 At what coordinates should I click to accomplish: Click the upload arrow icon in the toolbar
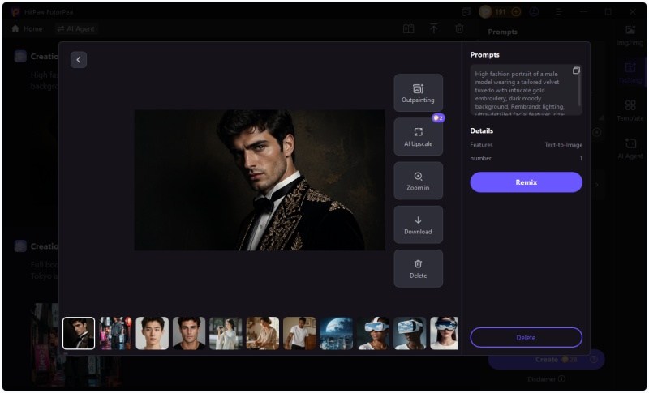tap(434, 28)
